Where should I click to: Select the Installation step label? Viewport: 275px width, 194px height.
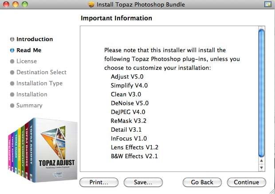coord(32,95)
